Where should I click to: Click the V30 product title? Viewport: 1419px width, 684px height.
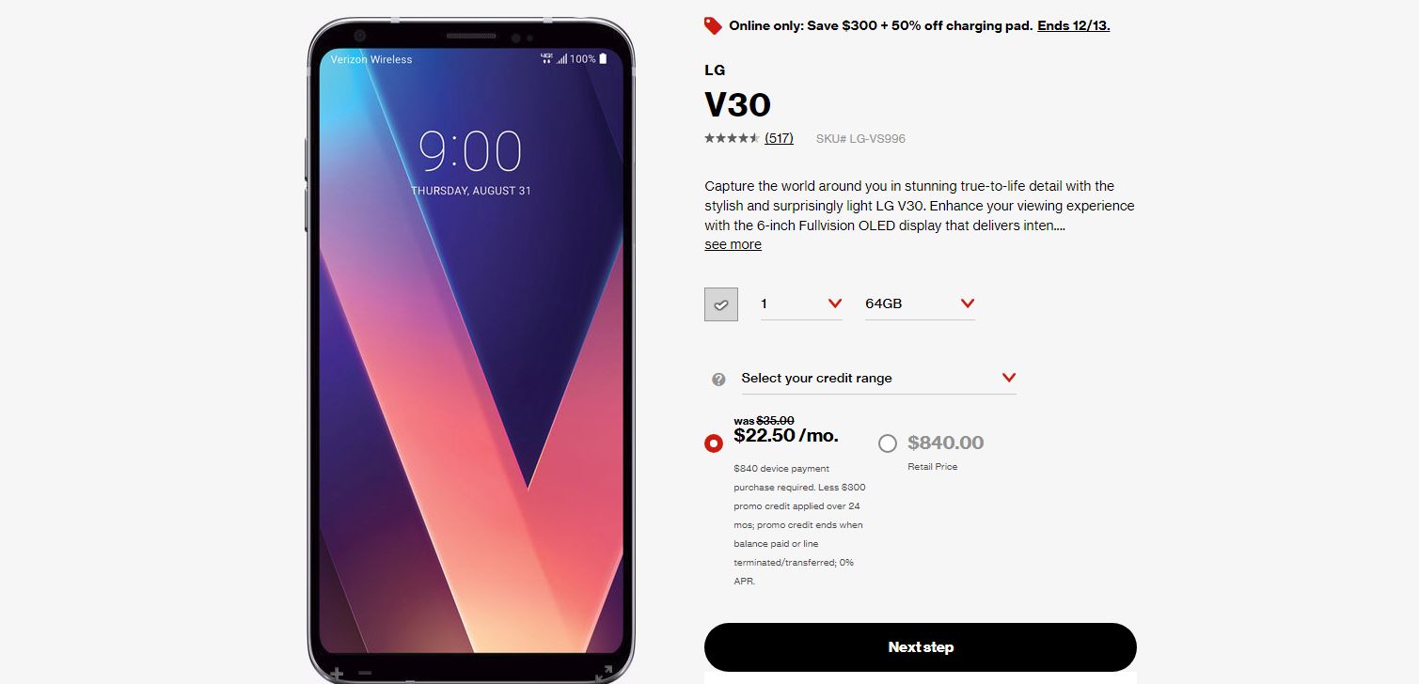point(738,104)
